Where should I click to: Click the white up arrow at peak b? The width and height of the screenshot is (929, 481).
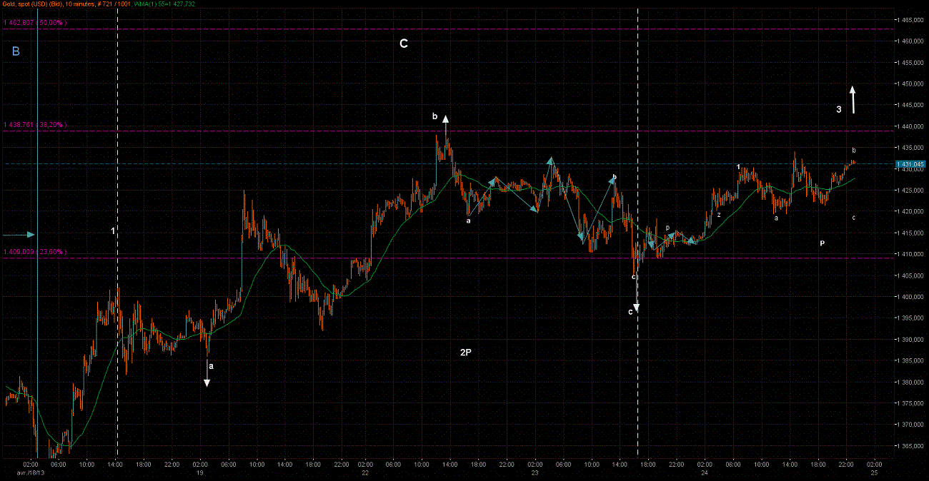click(x=446, y=123)
